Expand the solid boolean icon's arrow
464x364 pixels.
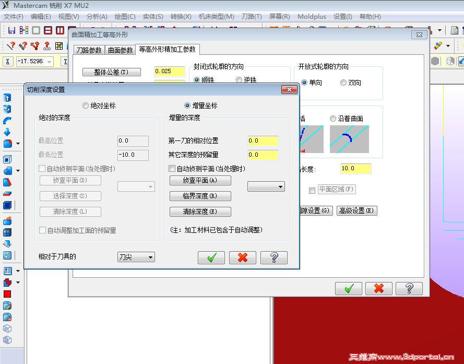pos(18,171)
